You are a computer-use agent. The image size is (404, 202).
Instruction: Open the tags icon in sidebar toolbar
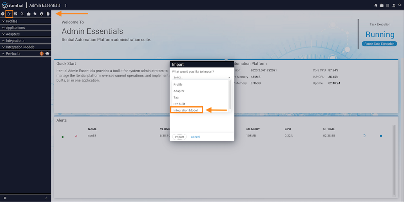pos(35,14)
